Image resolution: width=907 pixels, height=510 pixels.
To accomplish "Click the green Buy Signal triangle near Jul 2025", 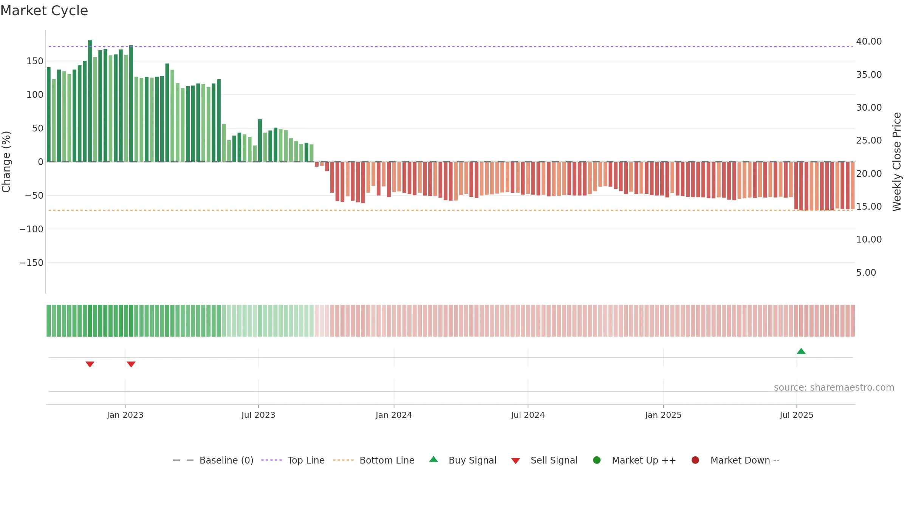I will 801,351.
